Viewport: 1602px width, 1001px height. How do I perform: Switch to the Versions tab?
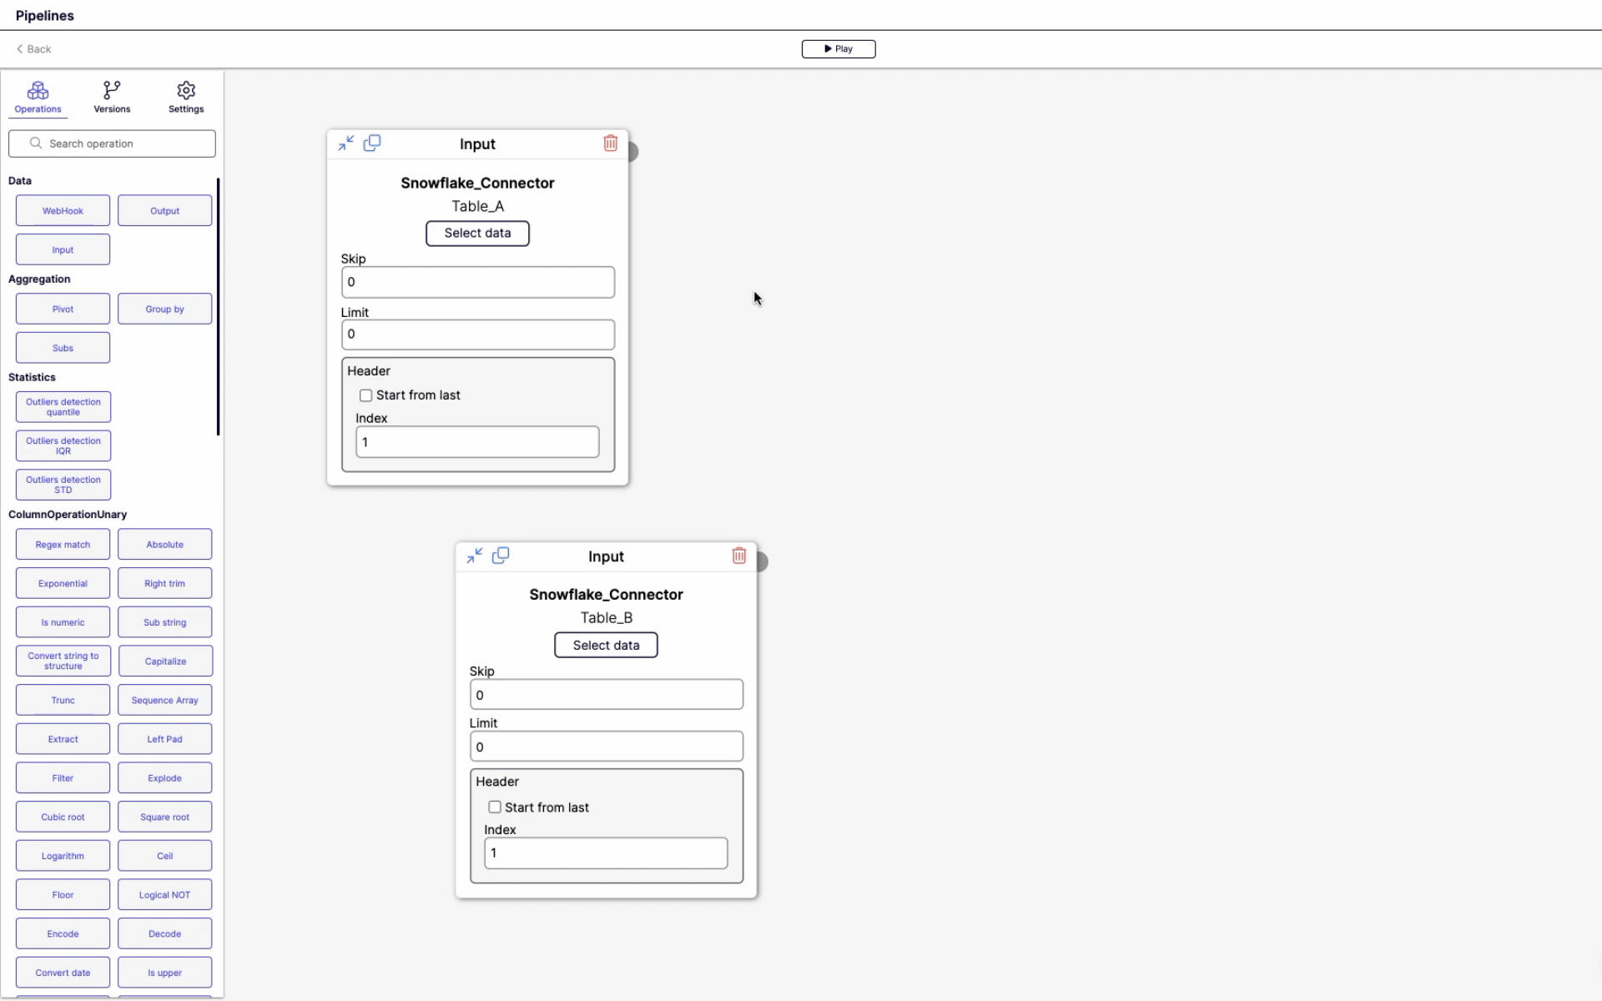[x=111, y=96]
